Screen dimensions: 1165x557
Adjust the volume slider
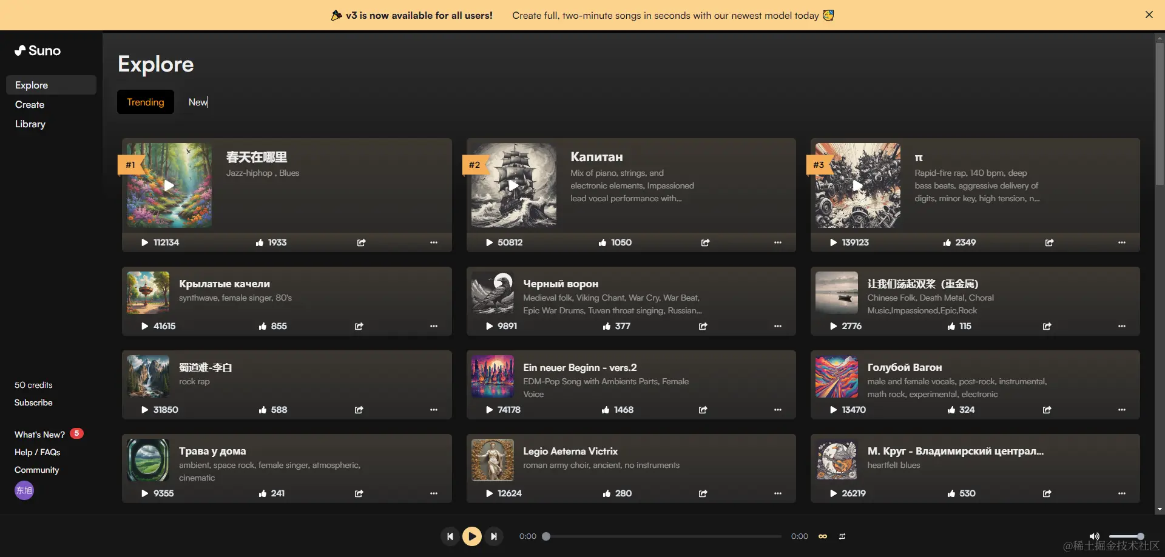click(1126, 536)
